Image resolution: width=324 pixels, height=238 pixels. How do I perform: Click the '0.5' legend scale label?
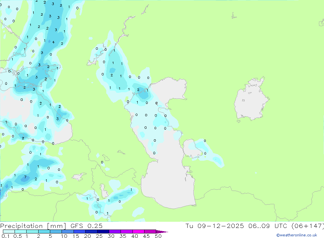click(x=17, y=236)
